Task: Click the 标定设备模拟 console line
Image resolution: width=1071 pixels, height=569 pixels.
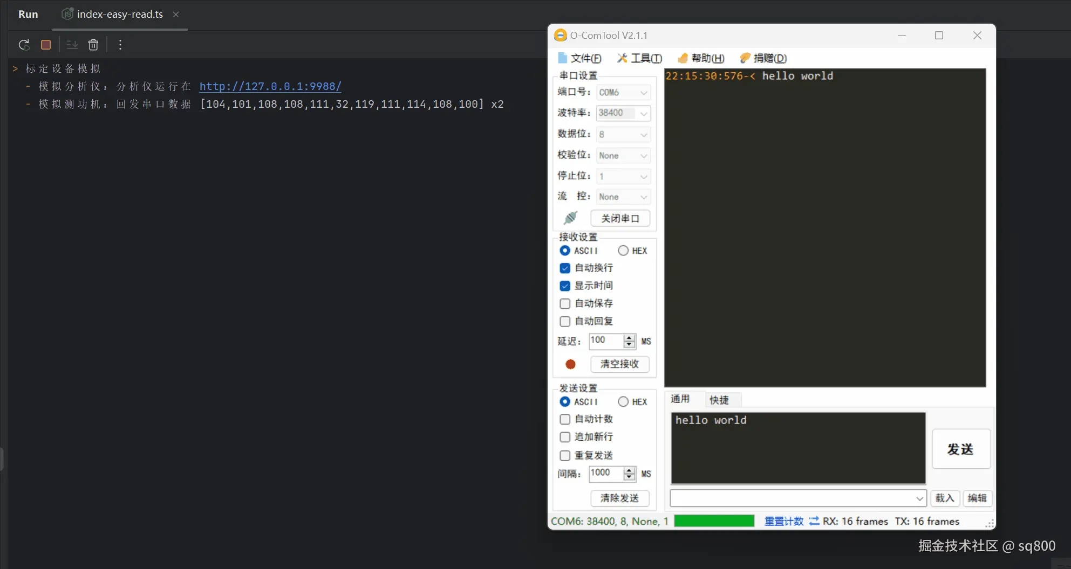Action: tap(63, 68)
